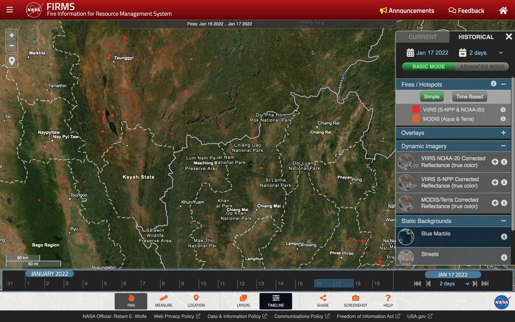The height and width of the screenshot is (322, 515).
Task: Switch to the HISTORICAL tab
Action: 476,37
